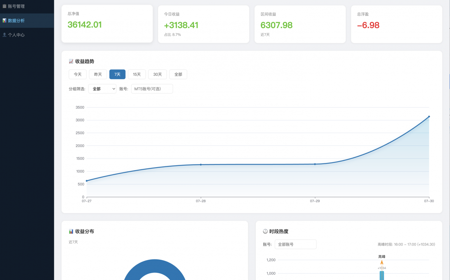Select the 7天 range button
Screen dimensions: 450x280
(x=117, y=74)
